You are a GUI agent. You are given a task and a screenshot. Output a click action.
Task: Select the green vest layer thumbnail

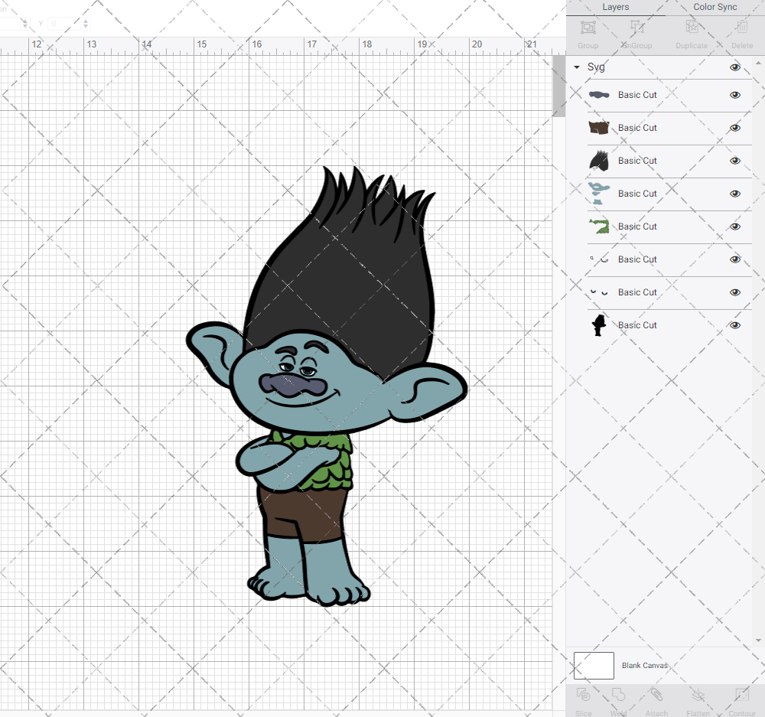(599, 226)
